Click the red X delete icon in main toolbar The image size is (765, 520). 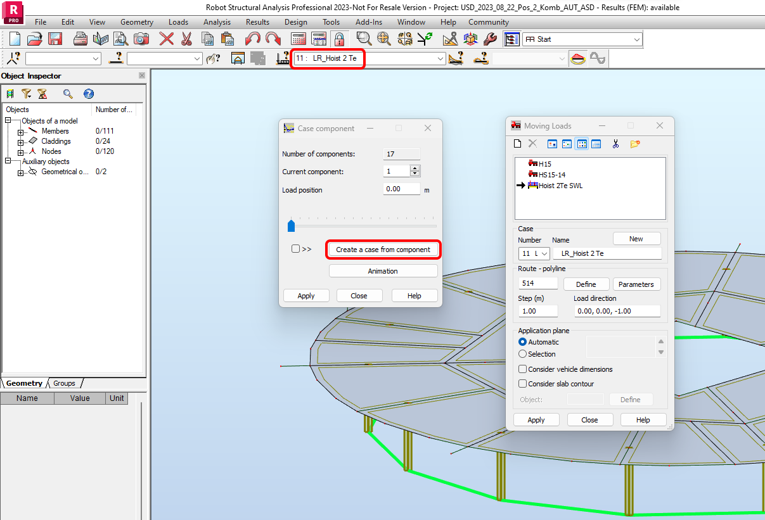tap(167, 39)
